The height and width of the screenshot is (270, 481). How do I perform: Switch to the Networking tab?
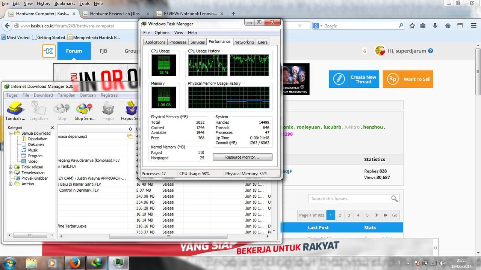point(244,42)
